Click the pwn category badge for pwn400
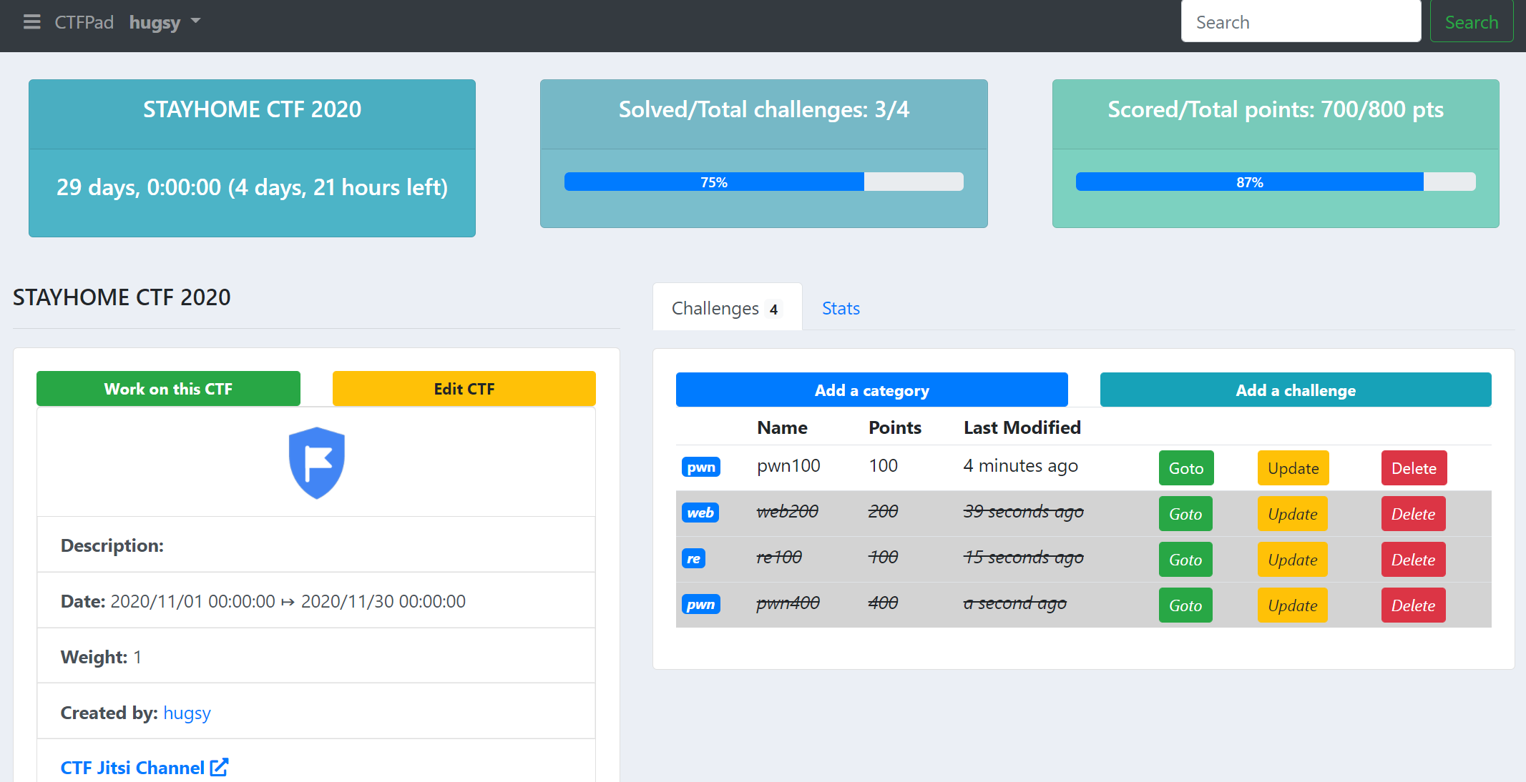This screenshot has height=782, width=1526. (x=700, y=604)
